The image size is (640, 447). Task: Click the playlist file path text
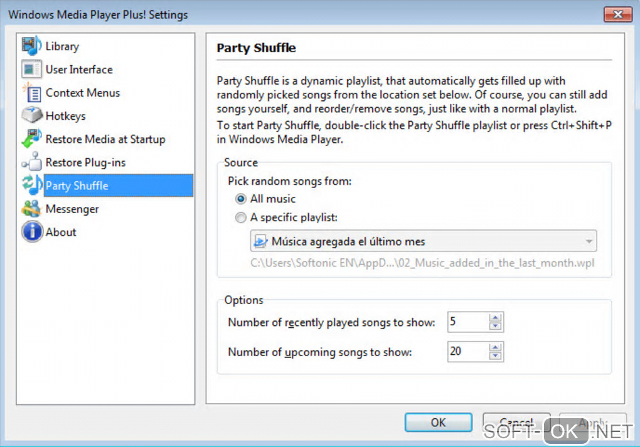click(x=422, y=263)
